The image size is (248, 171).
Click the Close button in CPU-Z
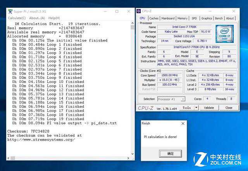pos(228,108)
